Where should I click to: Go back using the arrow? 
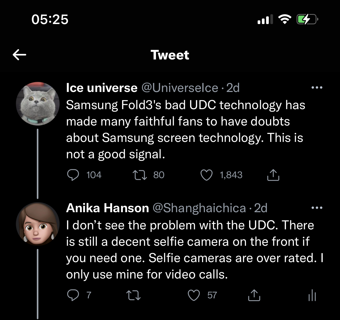pos(19,55)
